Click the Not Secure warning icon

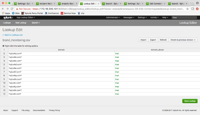17,9
